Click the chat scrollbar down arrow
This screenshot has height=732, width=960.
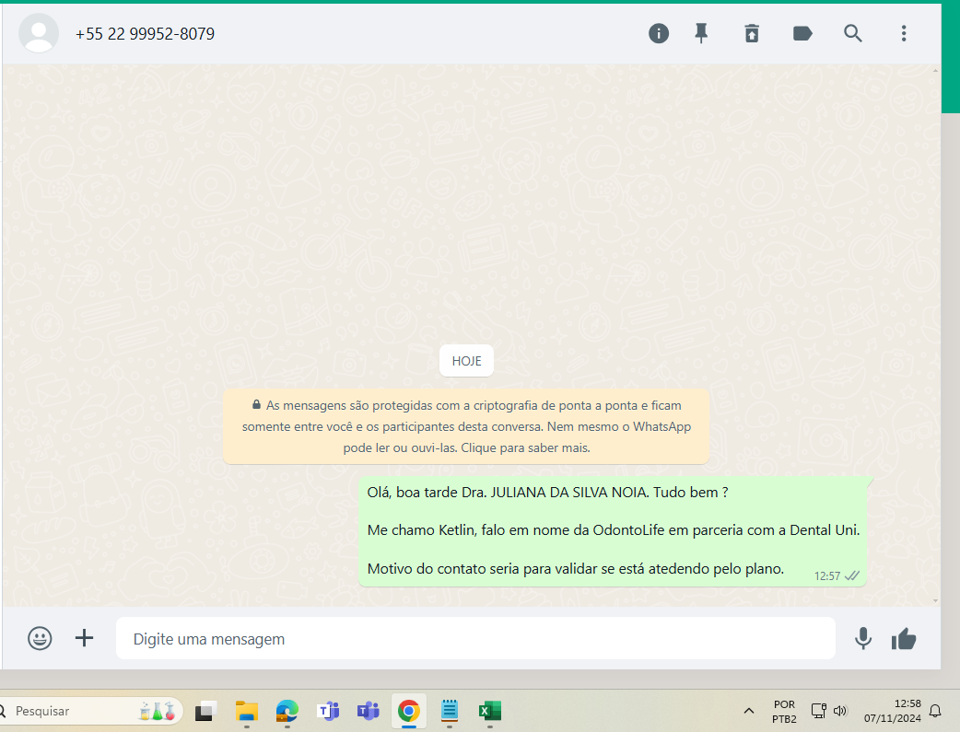click(x=935, y=600)
